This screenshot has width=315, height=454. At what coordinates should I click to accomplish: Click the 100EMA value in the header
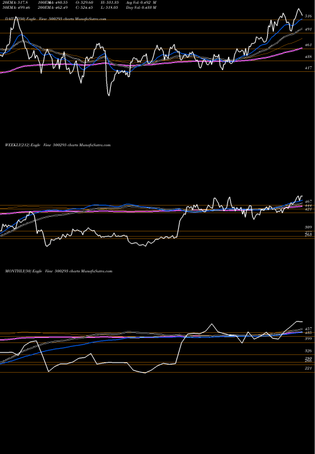click(x=54, y=2)
